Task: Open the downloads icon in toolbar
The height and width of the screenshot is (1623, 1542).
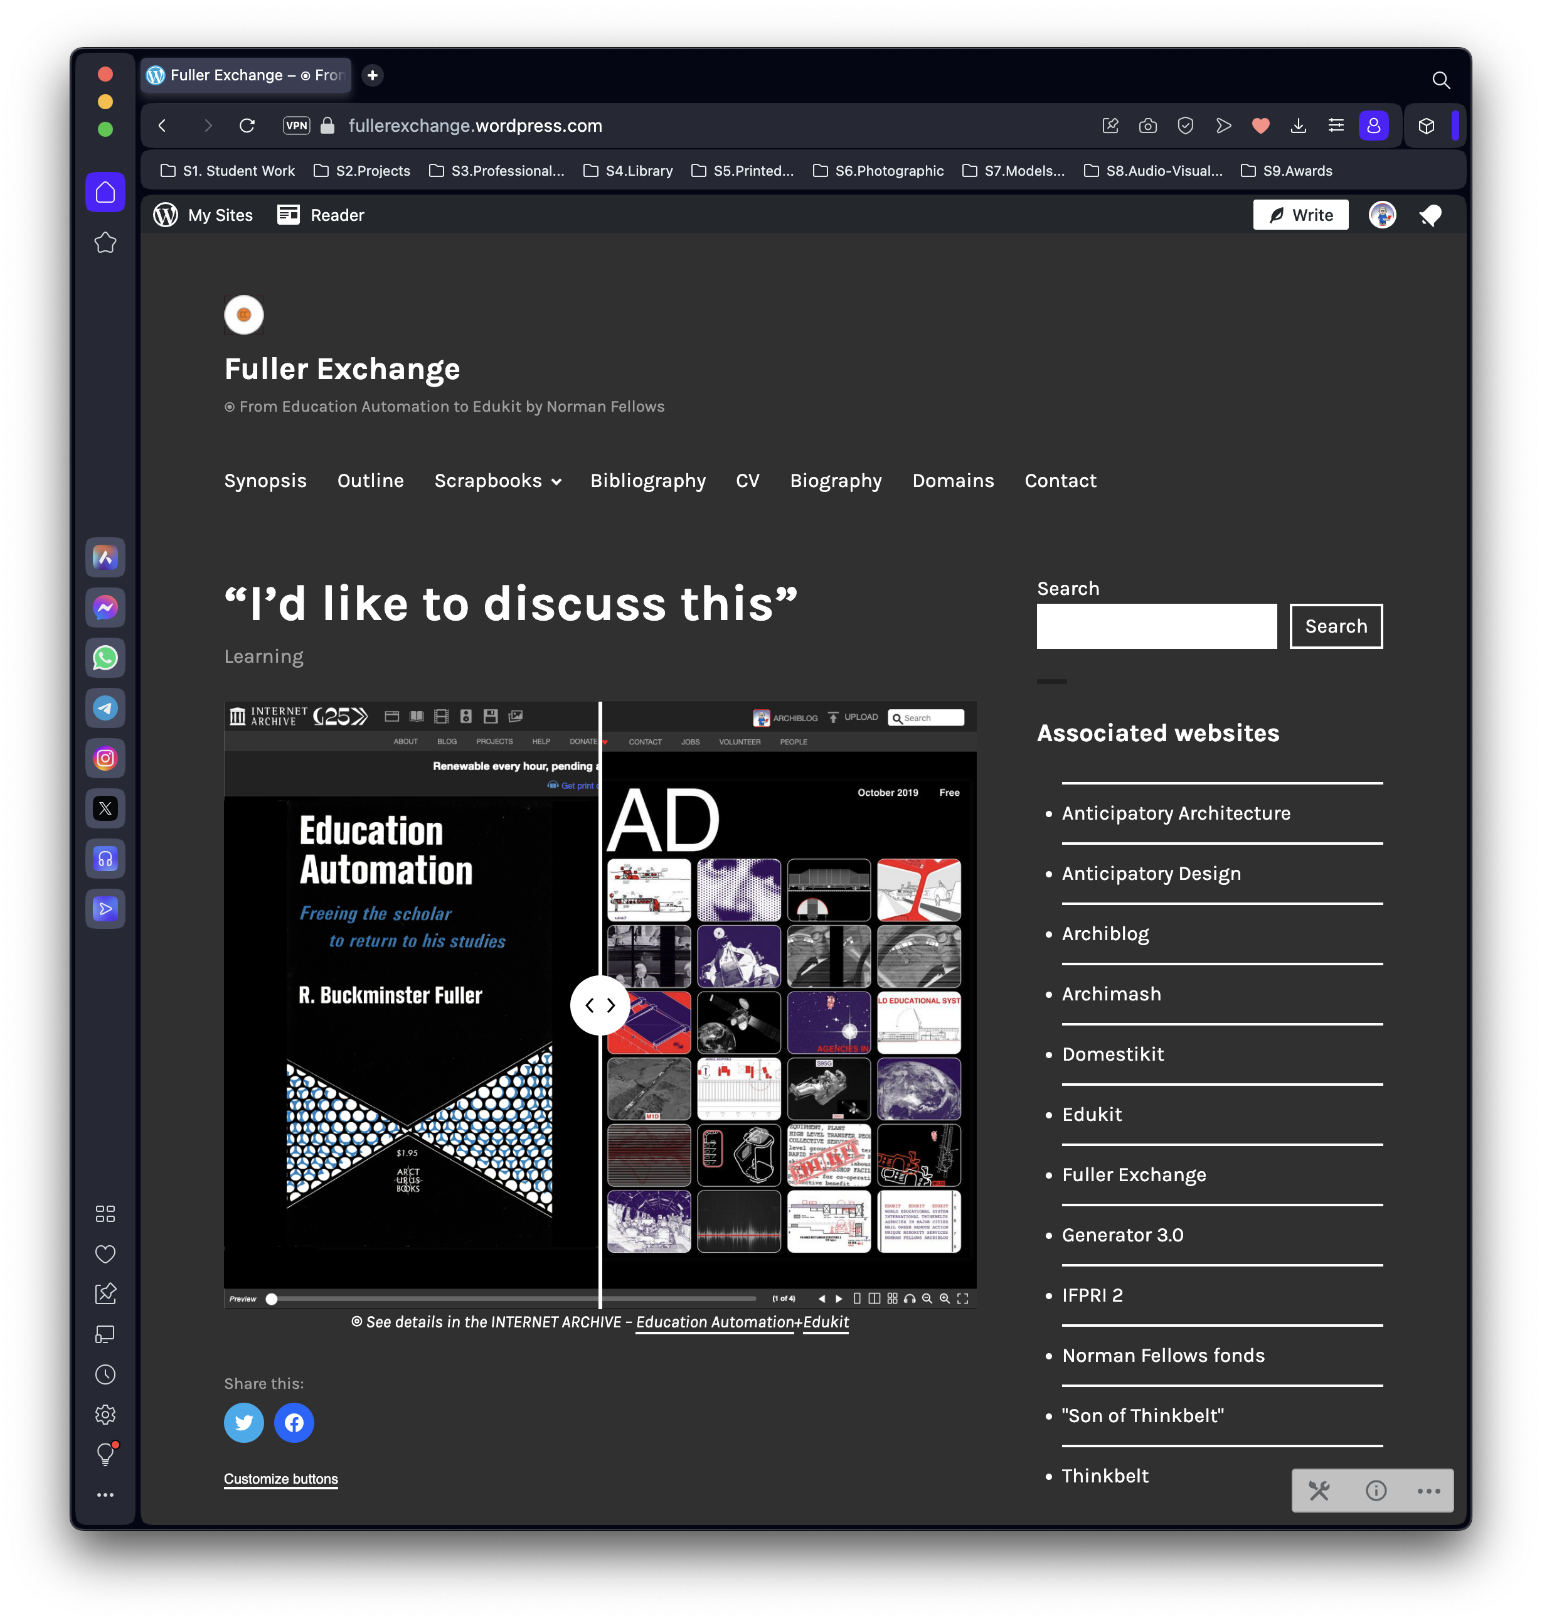Action: click(x=1299, y=126)
